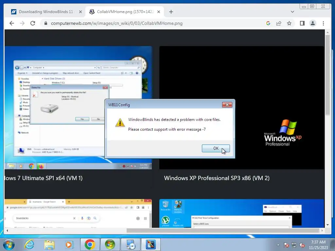Open Windows Explorer from taskbar
The height and width of the screenshot is (251, 335).
49,244
